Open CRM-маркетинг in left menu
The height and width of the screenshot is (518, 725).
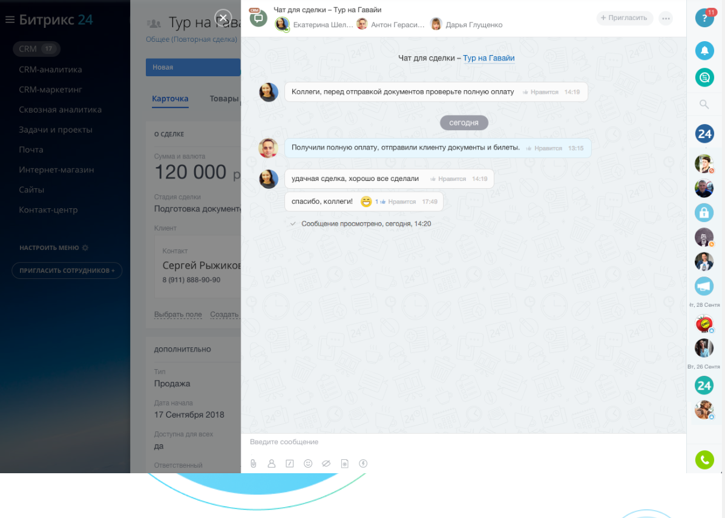(50, 90)
